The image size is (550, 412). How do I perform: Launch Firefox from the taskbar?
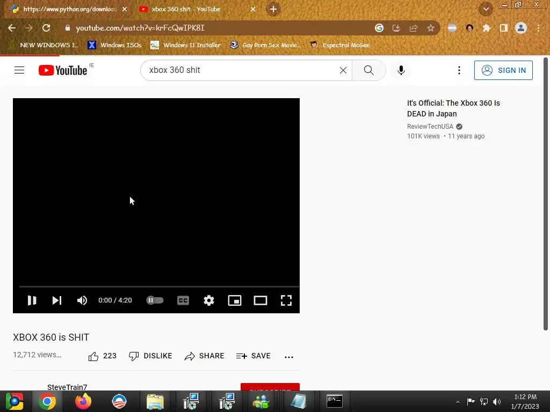pyautogui.click(x=83, y=401)
